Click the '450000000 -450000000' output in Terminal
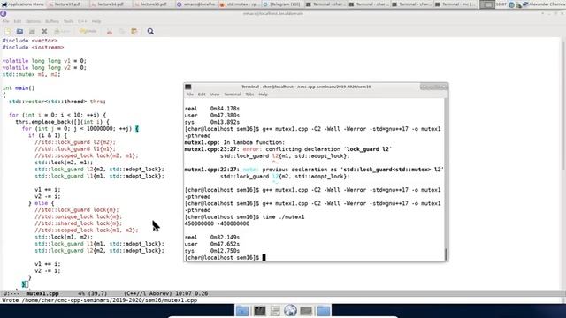 tap(217, 223)
